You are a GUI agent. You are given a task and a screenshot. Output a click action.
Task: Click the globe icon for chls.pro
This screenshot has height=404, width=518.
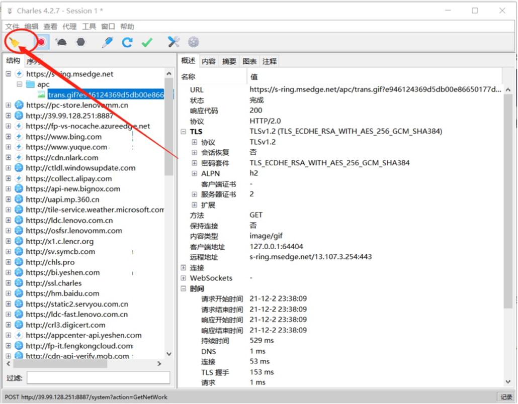[19, 262]
